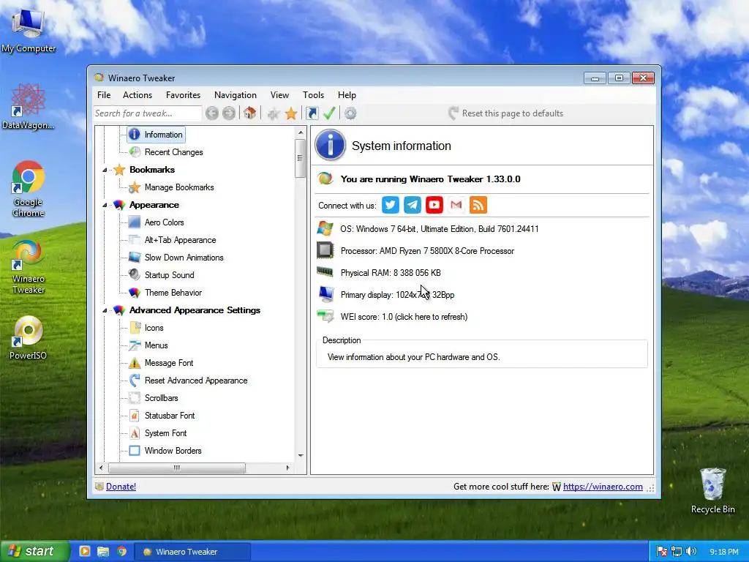
Task: Collapse the Appearance tree group
Action: click(x=105, y=205)
